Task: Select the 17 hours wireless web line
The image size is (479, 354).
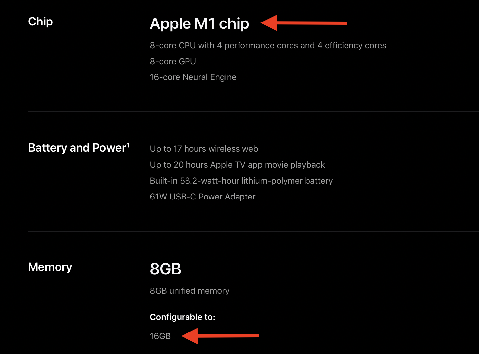Action: tap(204, 149)
